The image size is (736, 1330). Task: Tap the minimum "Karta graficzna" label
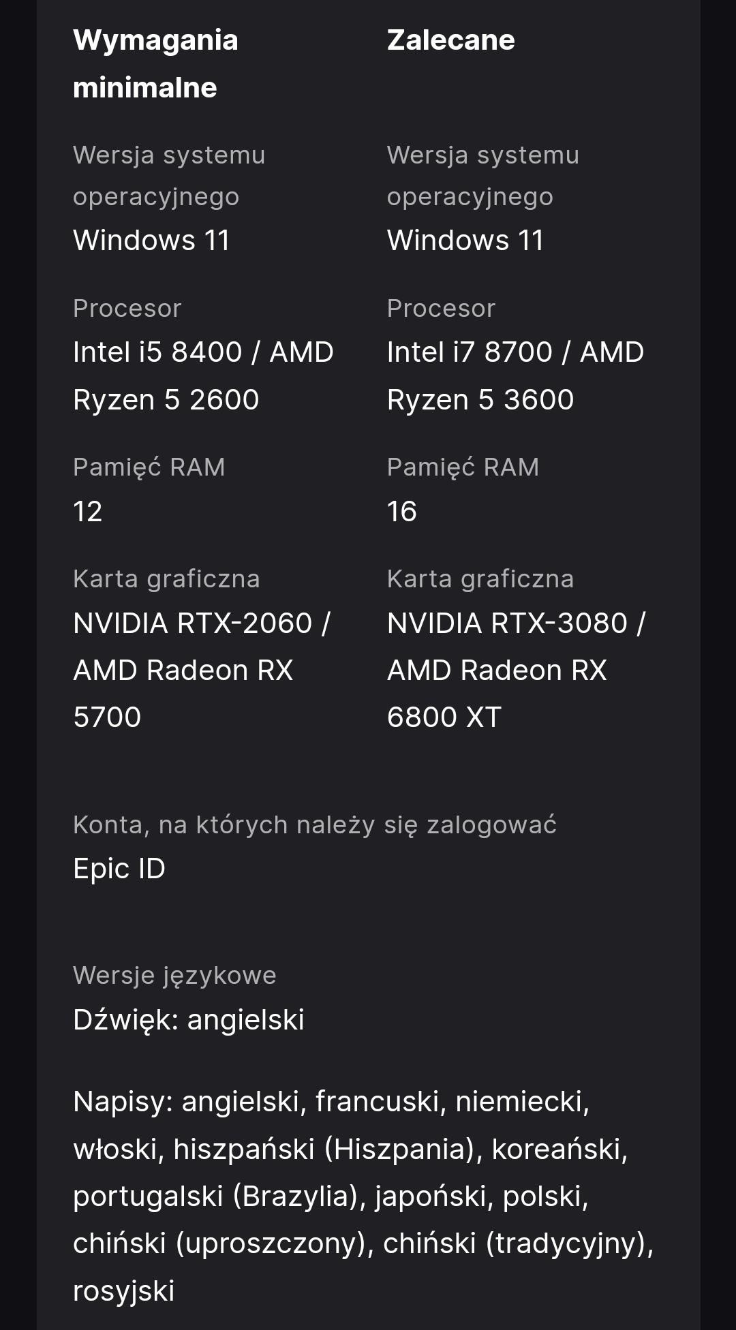(166, 579)
